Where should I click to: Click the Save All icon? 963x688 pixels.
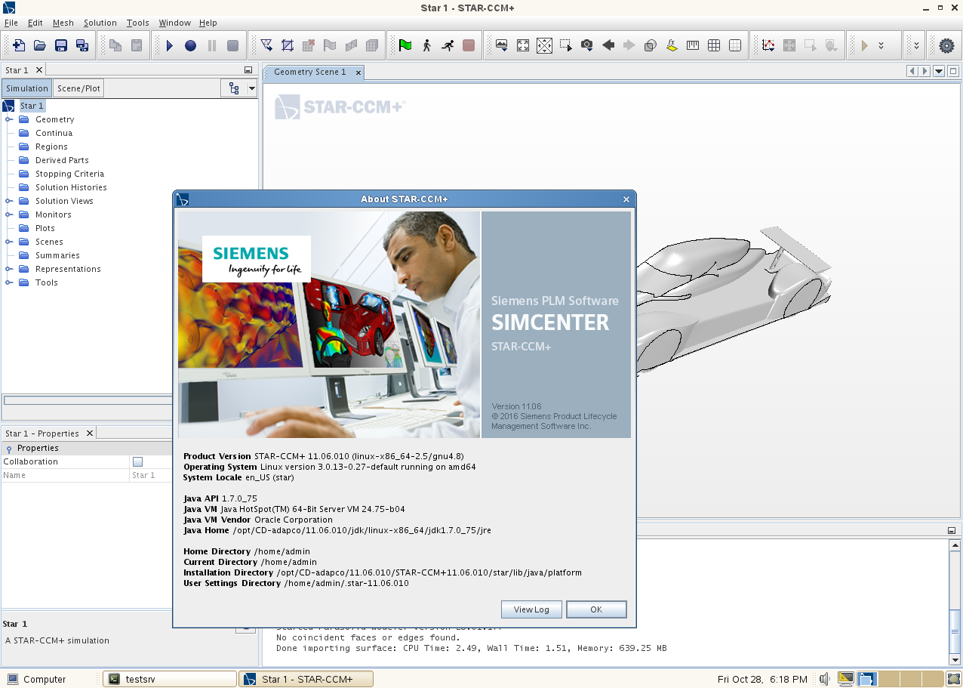[82, 45]
